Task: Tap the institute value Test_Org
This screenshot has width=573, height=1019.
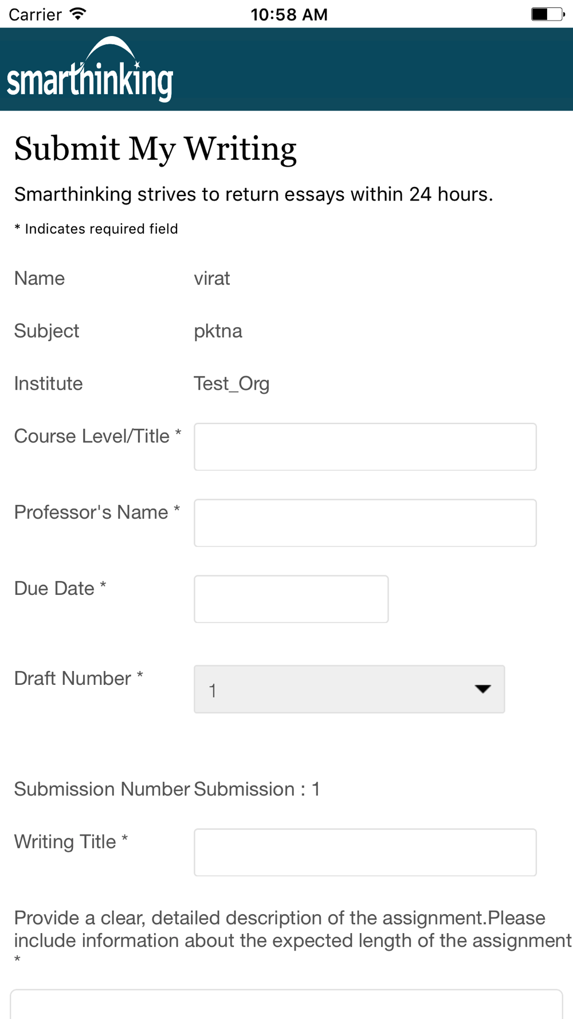Action: click(231, 383)
